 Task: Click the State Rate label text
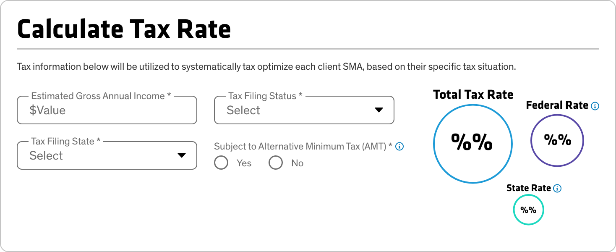528,188
